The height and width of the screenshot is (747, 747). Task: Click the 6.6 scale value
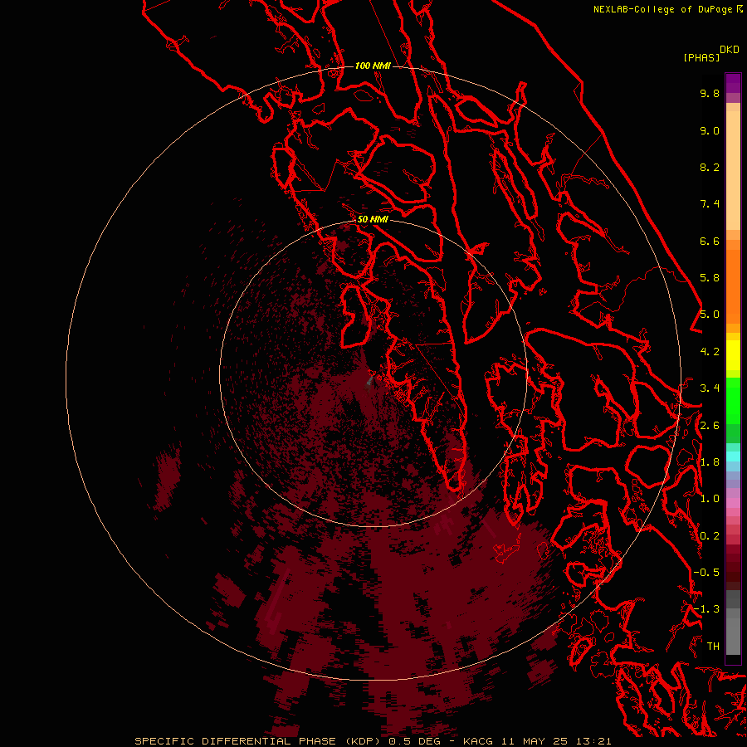(x=710, y=241)
